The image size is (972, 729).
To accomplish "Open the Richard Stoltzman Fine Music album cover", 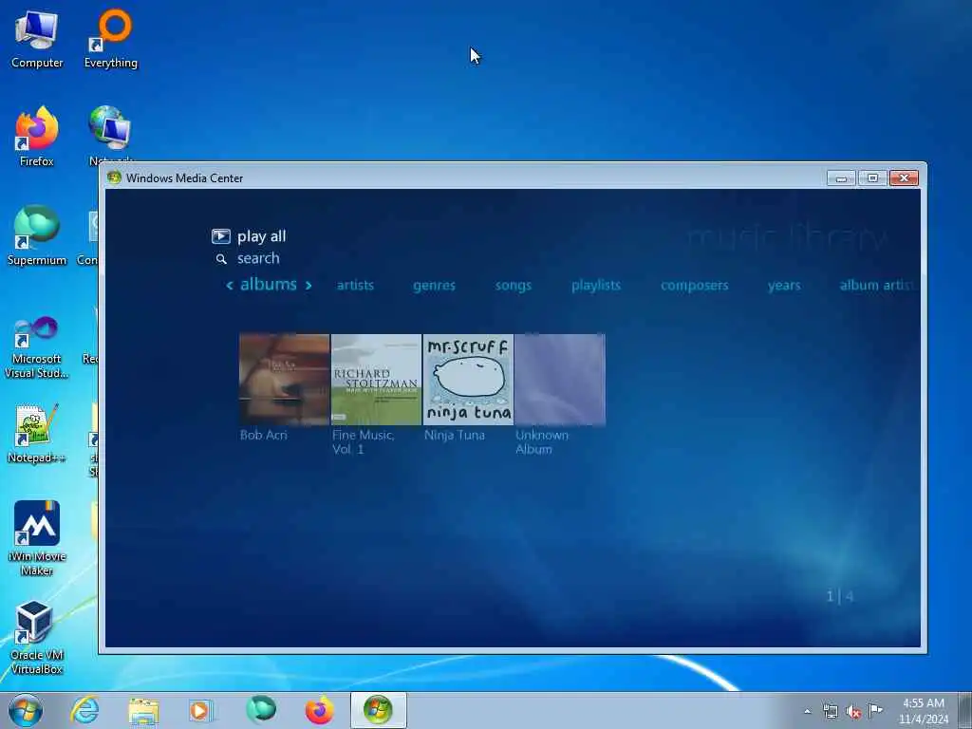I will pos(376,380).
